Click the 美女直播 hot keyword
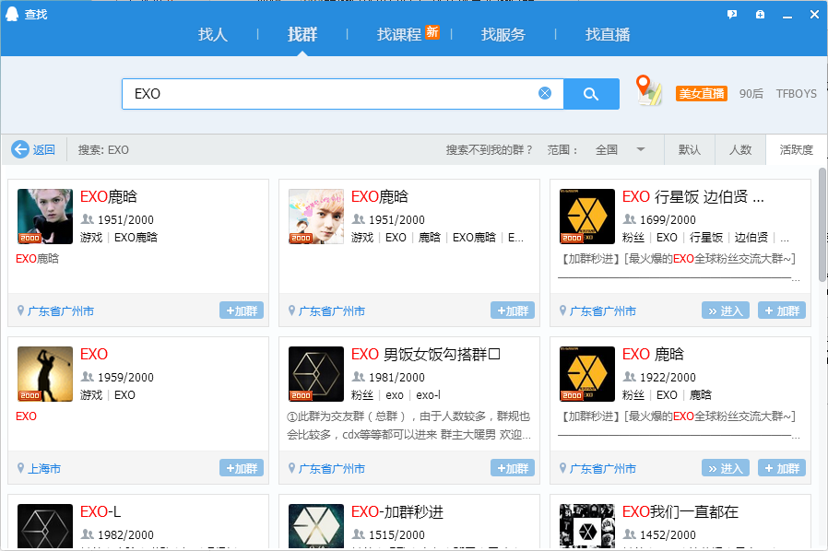Screen dimensions: 828x551 pos(701,94)
